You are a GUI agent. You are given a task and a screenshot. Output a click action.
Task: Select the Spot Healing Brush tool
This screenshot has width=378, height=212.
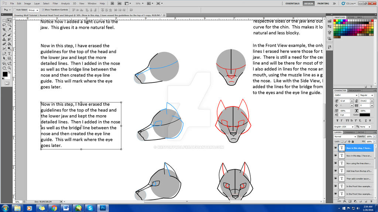click(x=4, y=35)
